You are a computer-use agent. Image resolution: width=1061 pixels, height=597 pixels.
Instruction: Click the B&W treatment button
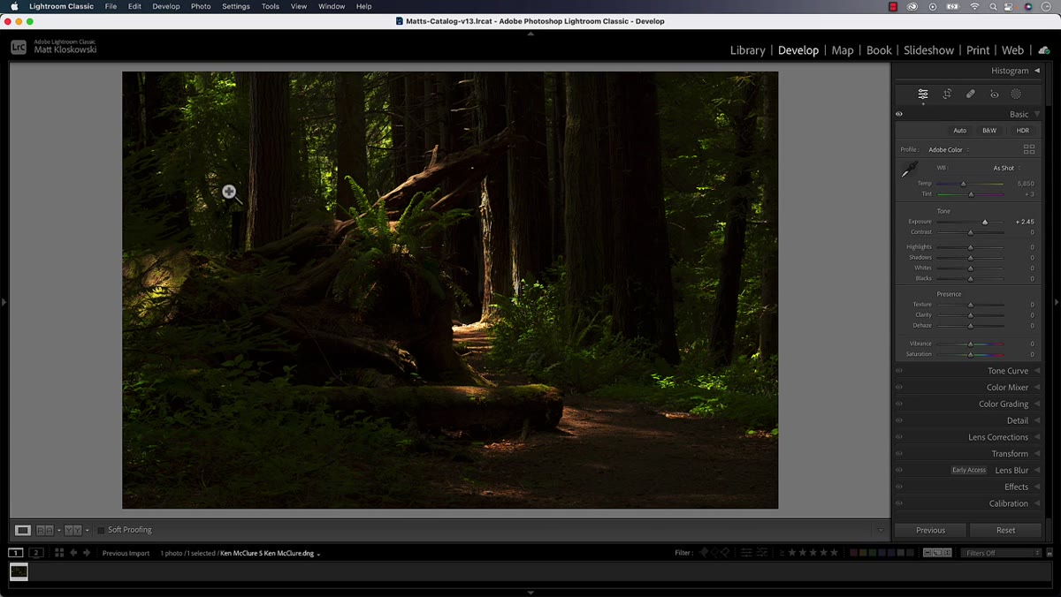pyautogui.click(x=989, y=131)
